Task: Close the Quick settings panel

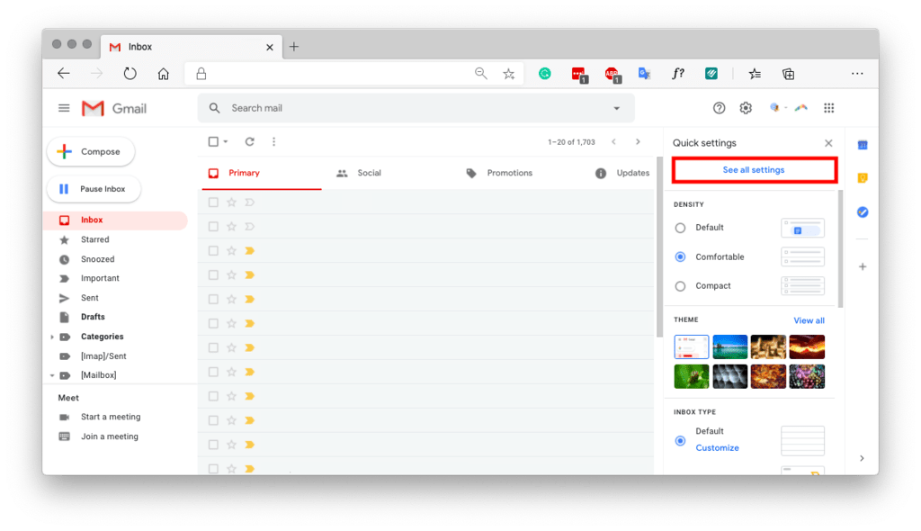Action: pos(828,143)
